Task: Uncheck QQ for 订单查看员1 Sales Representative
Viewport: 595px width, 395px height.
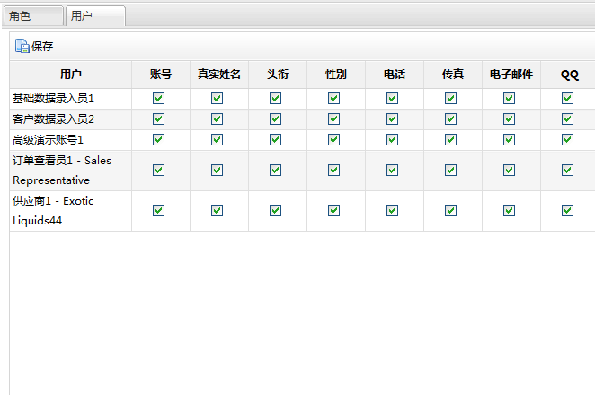Action: coord(568,171)
